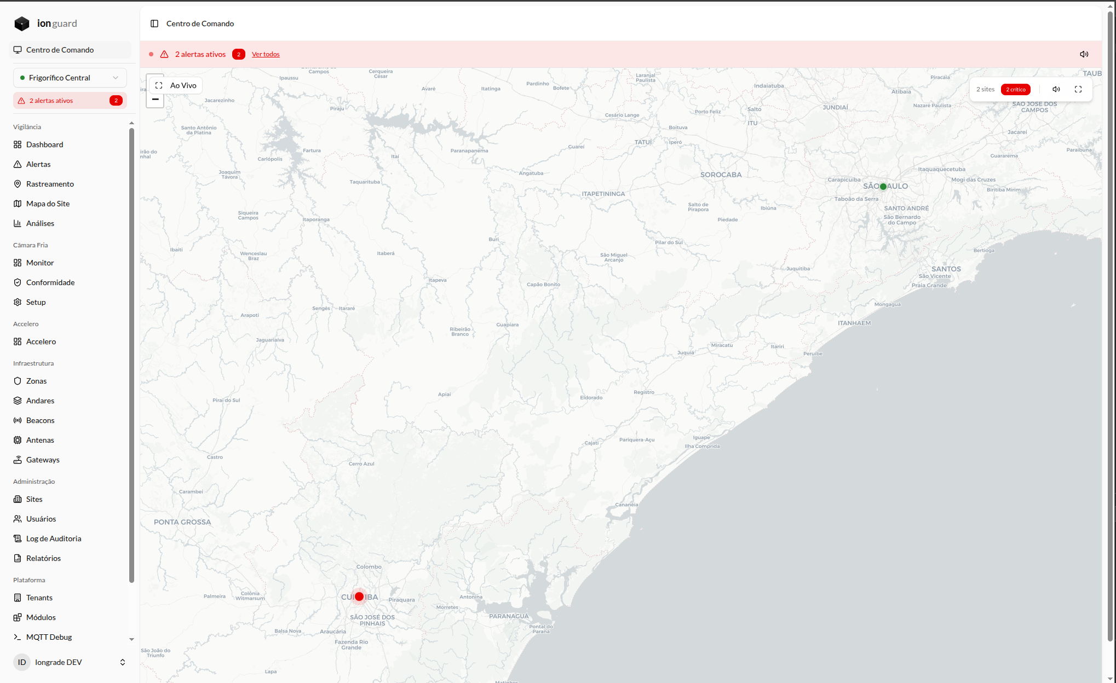Click the Usuários people icon
Image resolution: width=1116 pixels, height=683 pixels.
pyautogui.click(x=18, y=519)
